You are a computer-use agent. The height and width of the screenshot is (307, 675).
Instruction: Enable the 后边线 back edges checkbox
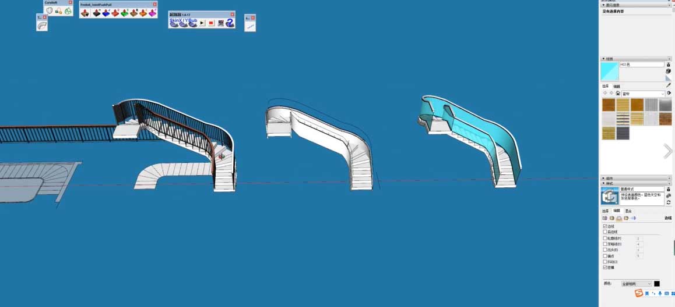[x=604, y=231]
